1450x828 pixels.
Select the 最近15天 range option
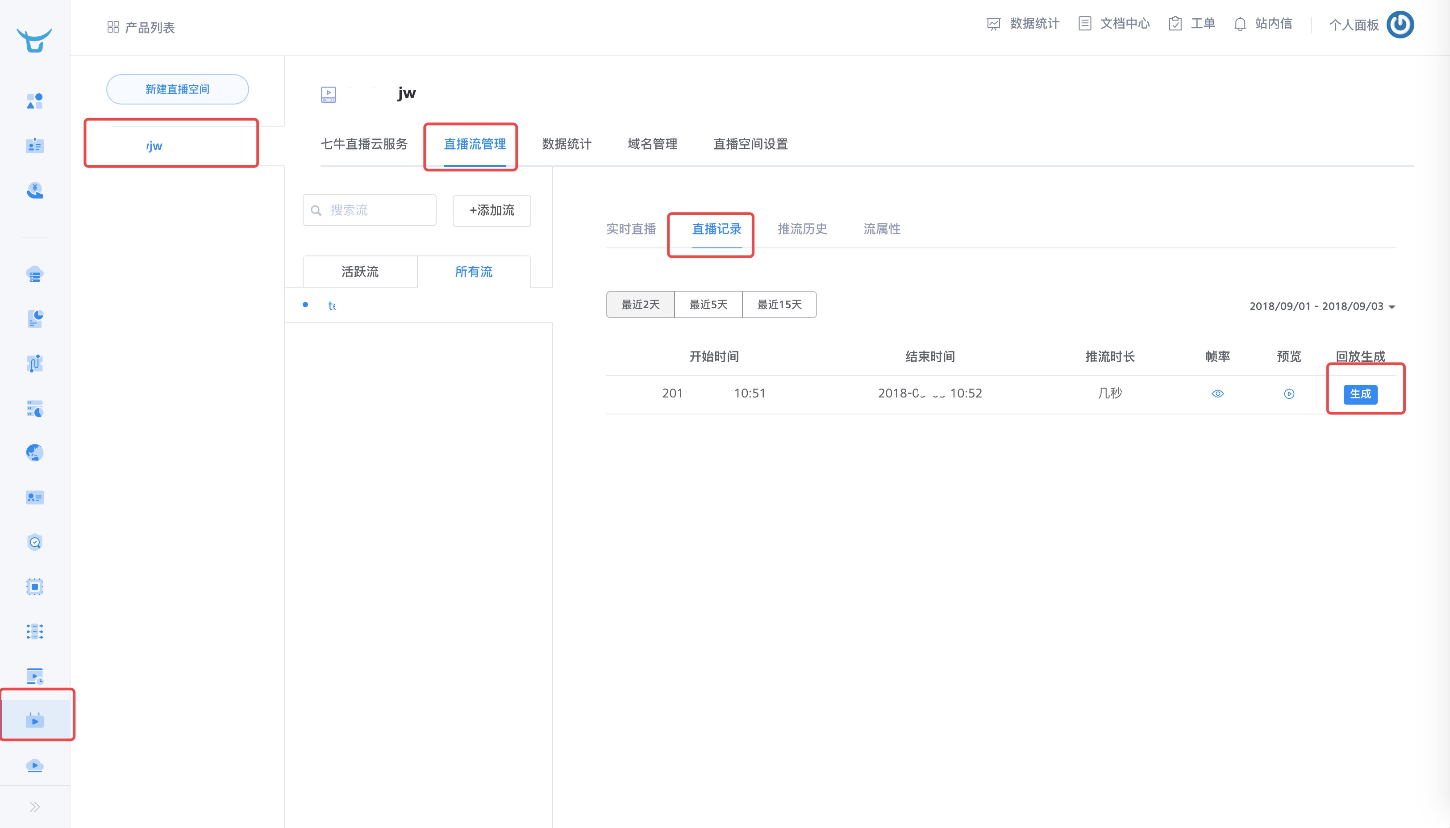[x=779, y=305]
